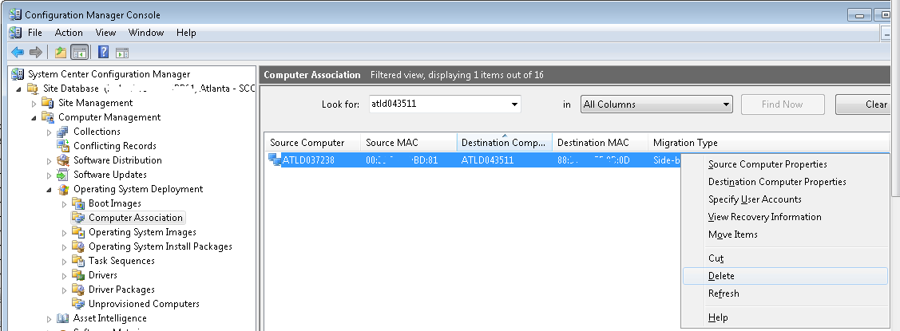
Task: Sort by Destination Computer column header
Action: click(505, 143)
